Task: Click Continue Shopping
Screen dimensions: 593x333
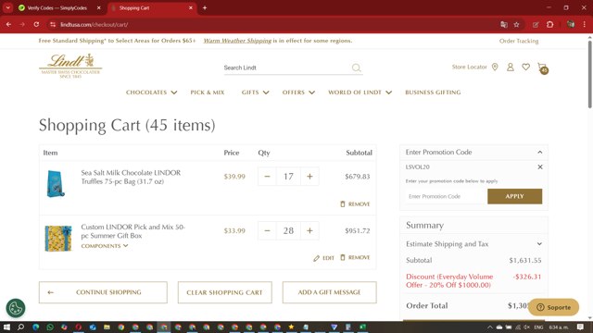Action: pos(103,292)
